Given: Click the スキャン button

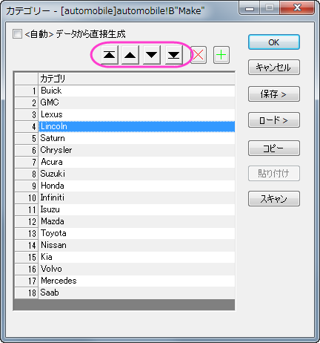Looking at the screenshot, I should 274,198.
